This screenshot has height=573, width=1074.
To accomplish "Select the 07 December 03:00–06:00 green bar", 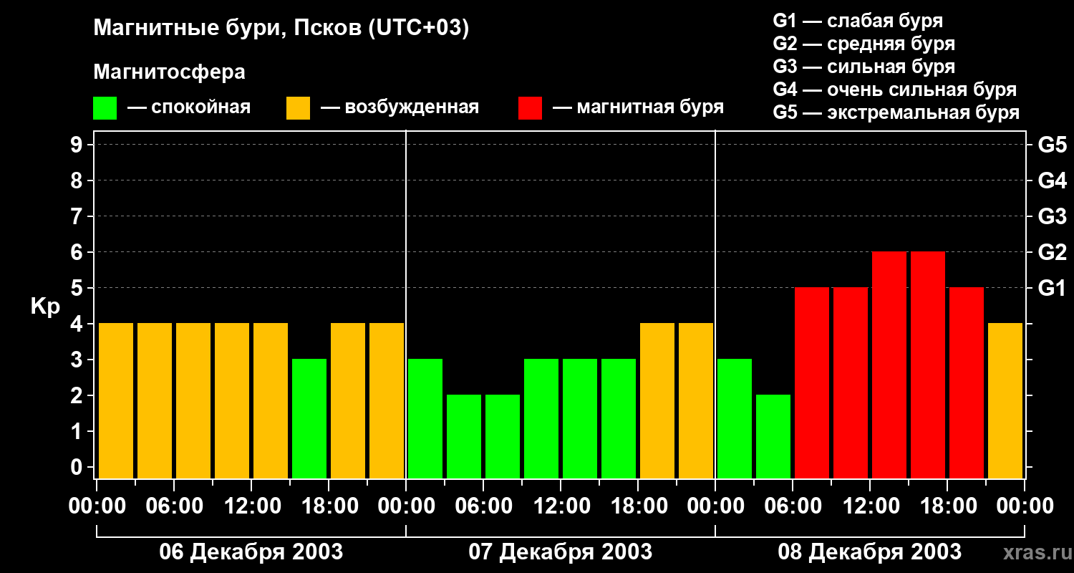I will [x=464, y=436].
